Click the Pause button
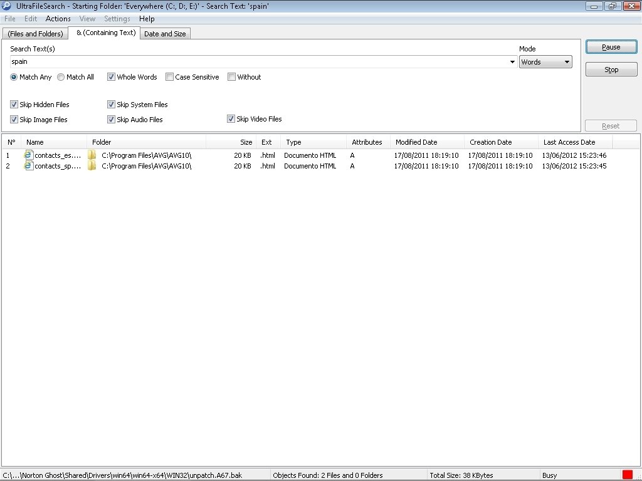This screenshot has width=642, height=481. (611, 47)
